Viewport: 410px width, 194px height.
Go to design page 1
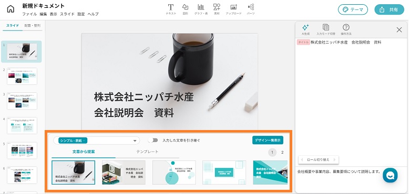pyautogui.click(x=272, y=153)
